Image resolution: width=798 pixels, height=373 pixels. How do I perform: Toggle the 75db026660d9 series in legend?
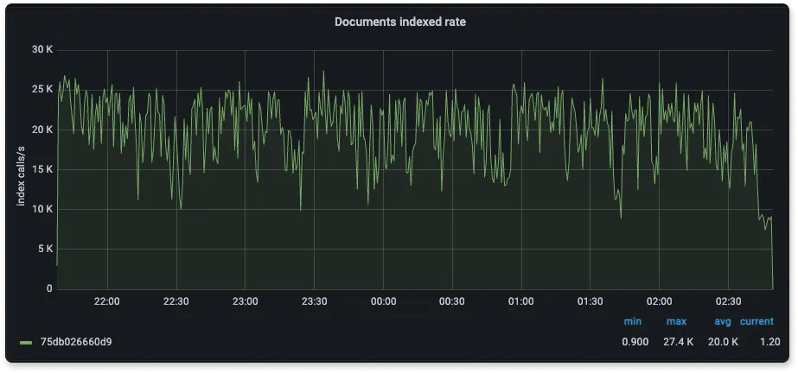point(76,342)
